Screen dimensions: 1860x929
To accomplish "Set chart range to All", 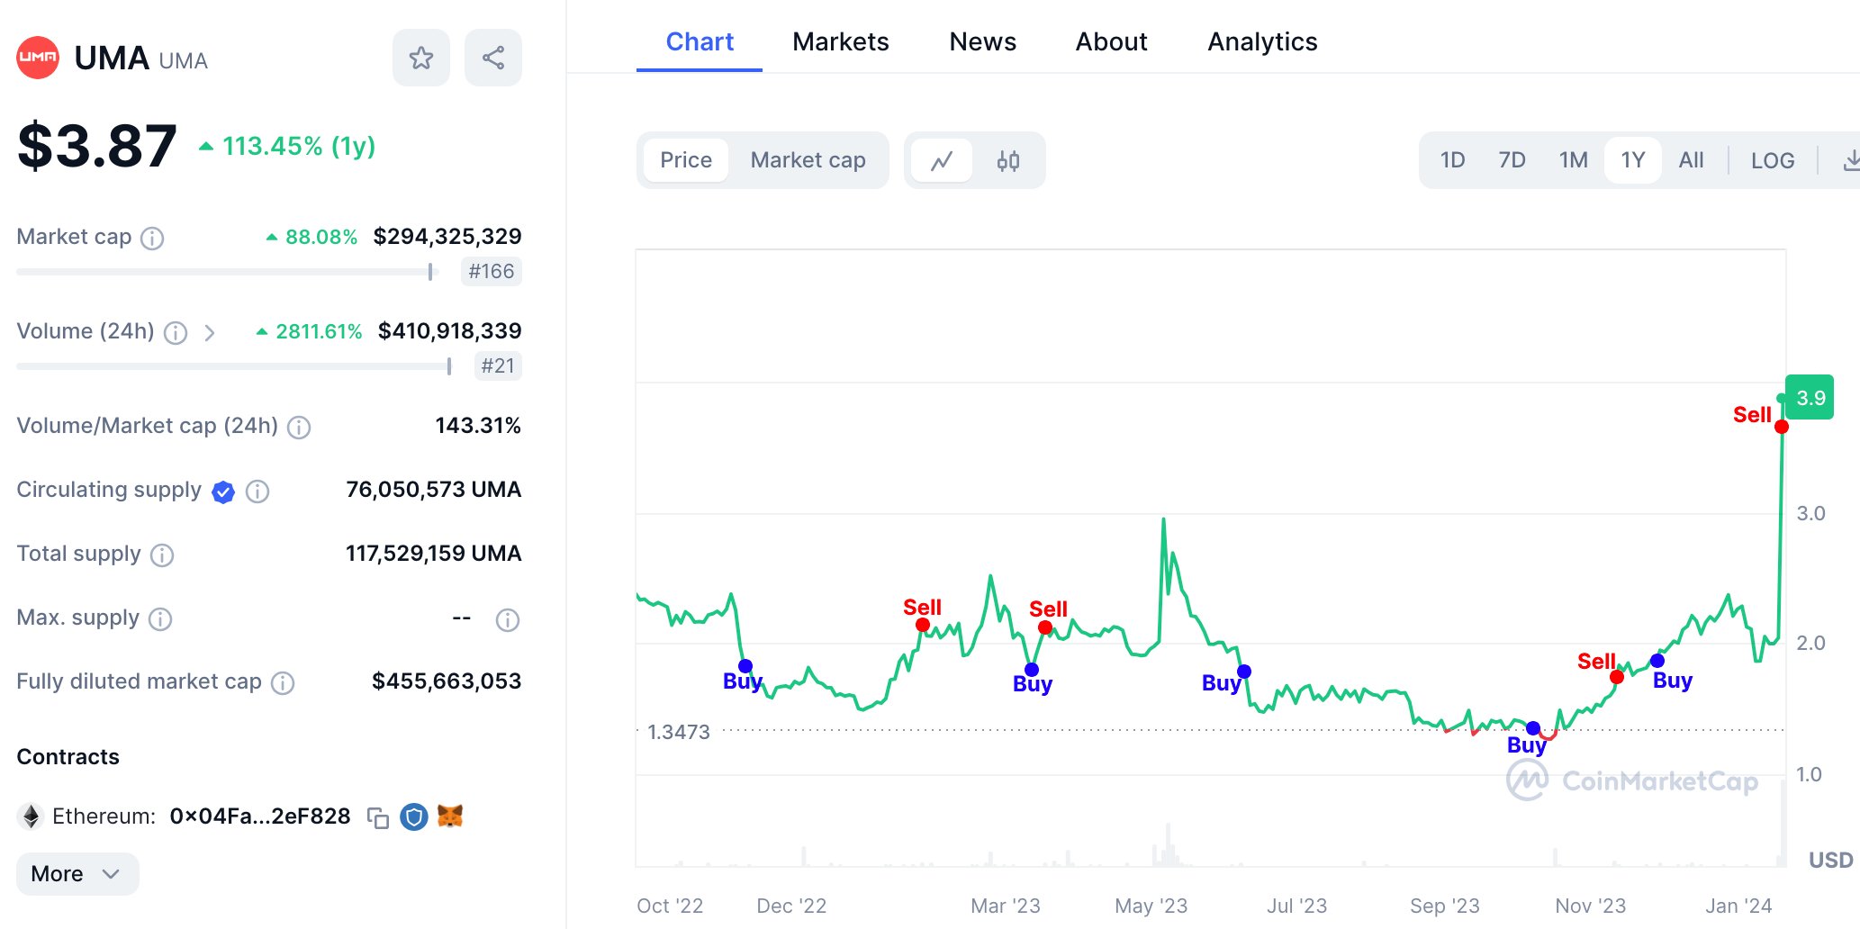I will point(1691,160).
